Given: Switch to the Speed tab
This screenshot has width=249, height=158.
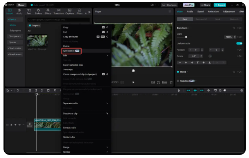Looking at the screenshot, I should point(200,12).
